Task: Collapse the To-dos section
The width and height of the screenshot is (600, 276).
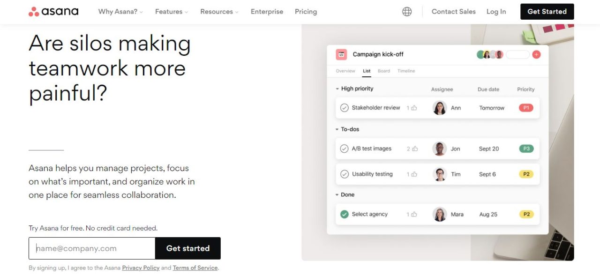Action: 337,129
